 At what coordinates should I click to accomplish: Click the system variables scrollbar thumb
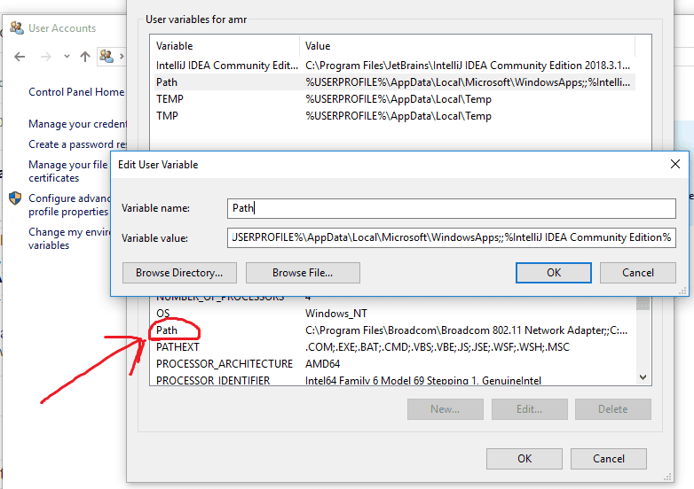[643, 303]
